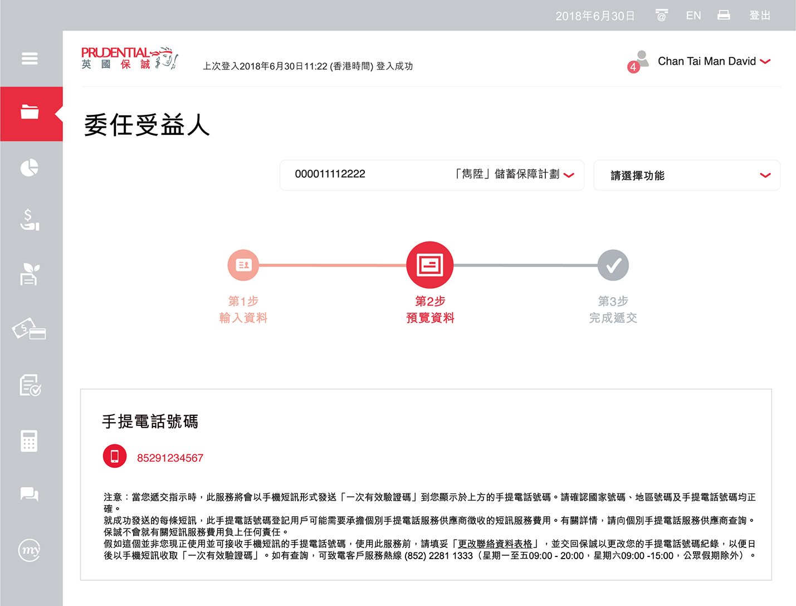
Task: Click the Prudential logo
Action: click(x=129, y=59)
